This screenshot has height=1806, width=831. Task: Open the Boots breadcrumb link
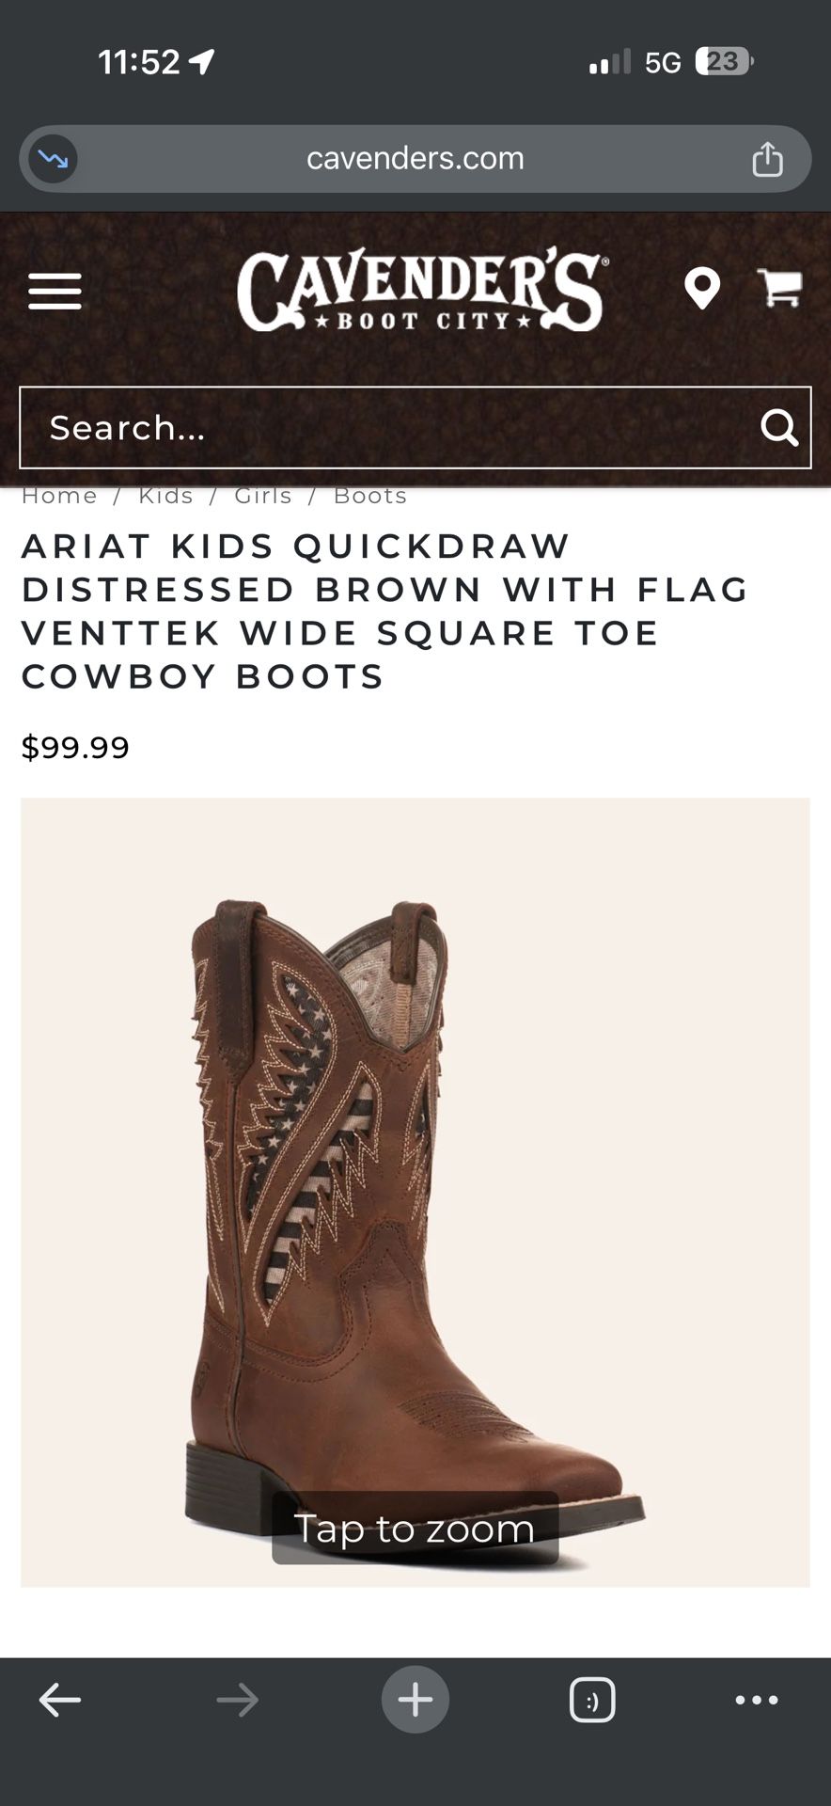(370, 496)
